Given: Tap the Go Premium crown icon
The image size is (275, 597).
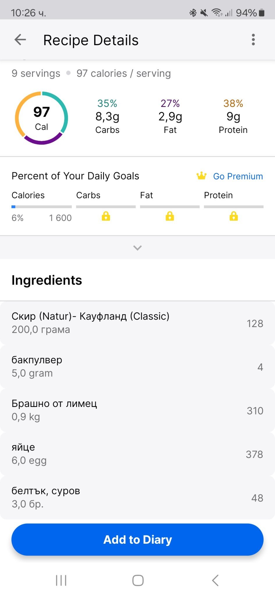Looking at the screenshot, I should [201, 176].
